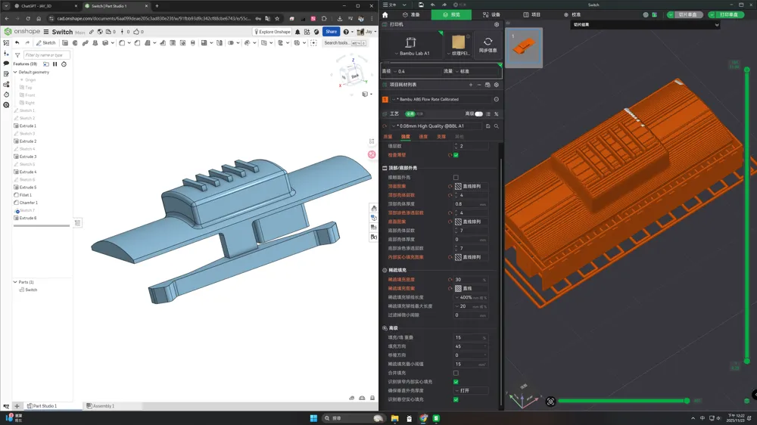757x425 pixels.
Task: Redo action in Onshape toolbar
Action: (x=27, y=43)
